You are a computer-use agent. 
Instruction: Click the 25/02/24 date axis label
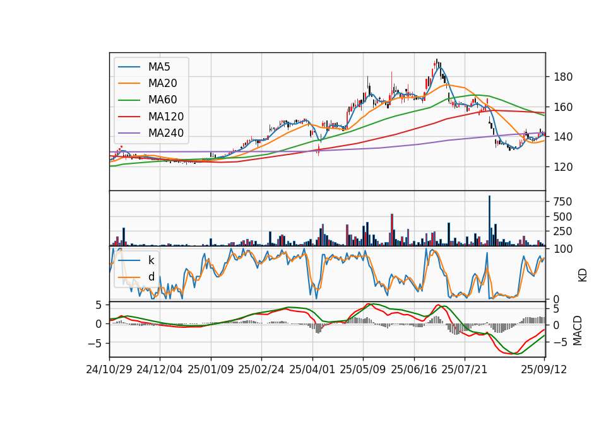(x=261, y=369)
